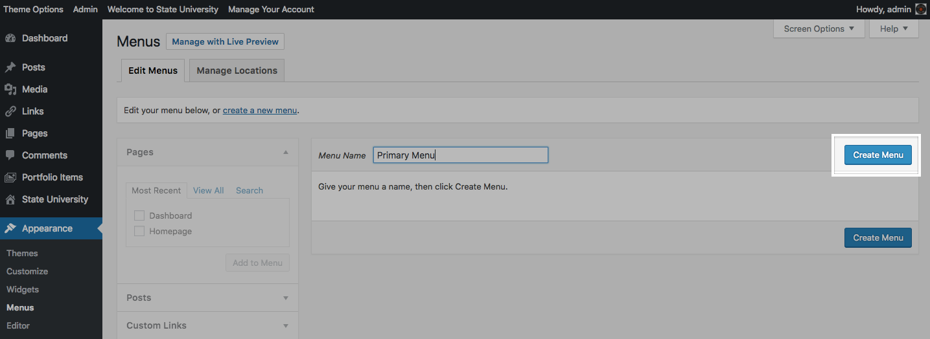Image resolution: width=930 pixels, height=339 pixels.
Task: Switch to the View All tab
Action: (209, 190)
